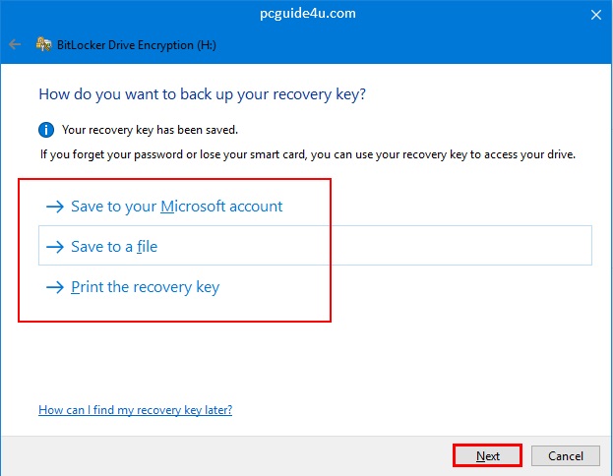
Task: Select the Save to a file option
Action: (x=114, y=247)
